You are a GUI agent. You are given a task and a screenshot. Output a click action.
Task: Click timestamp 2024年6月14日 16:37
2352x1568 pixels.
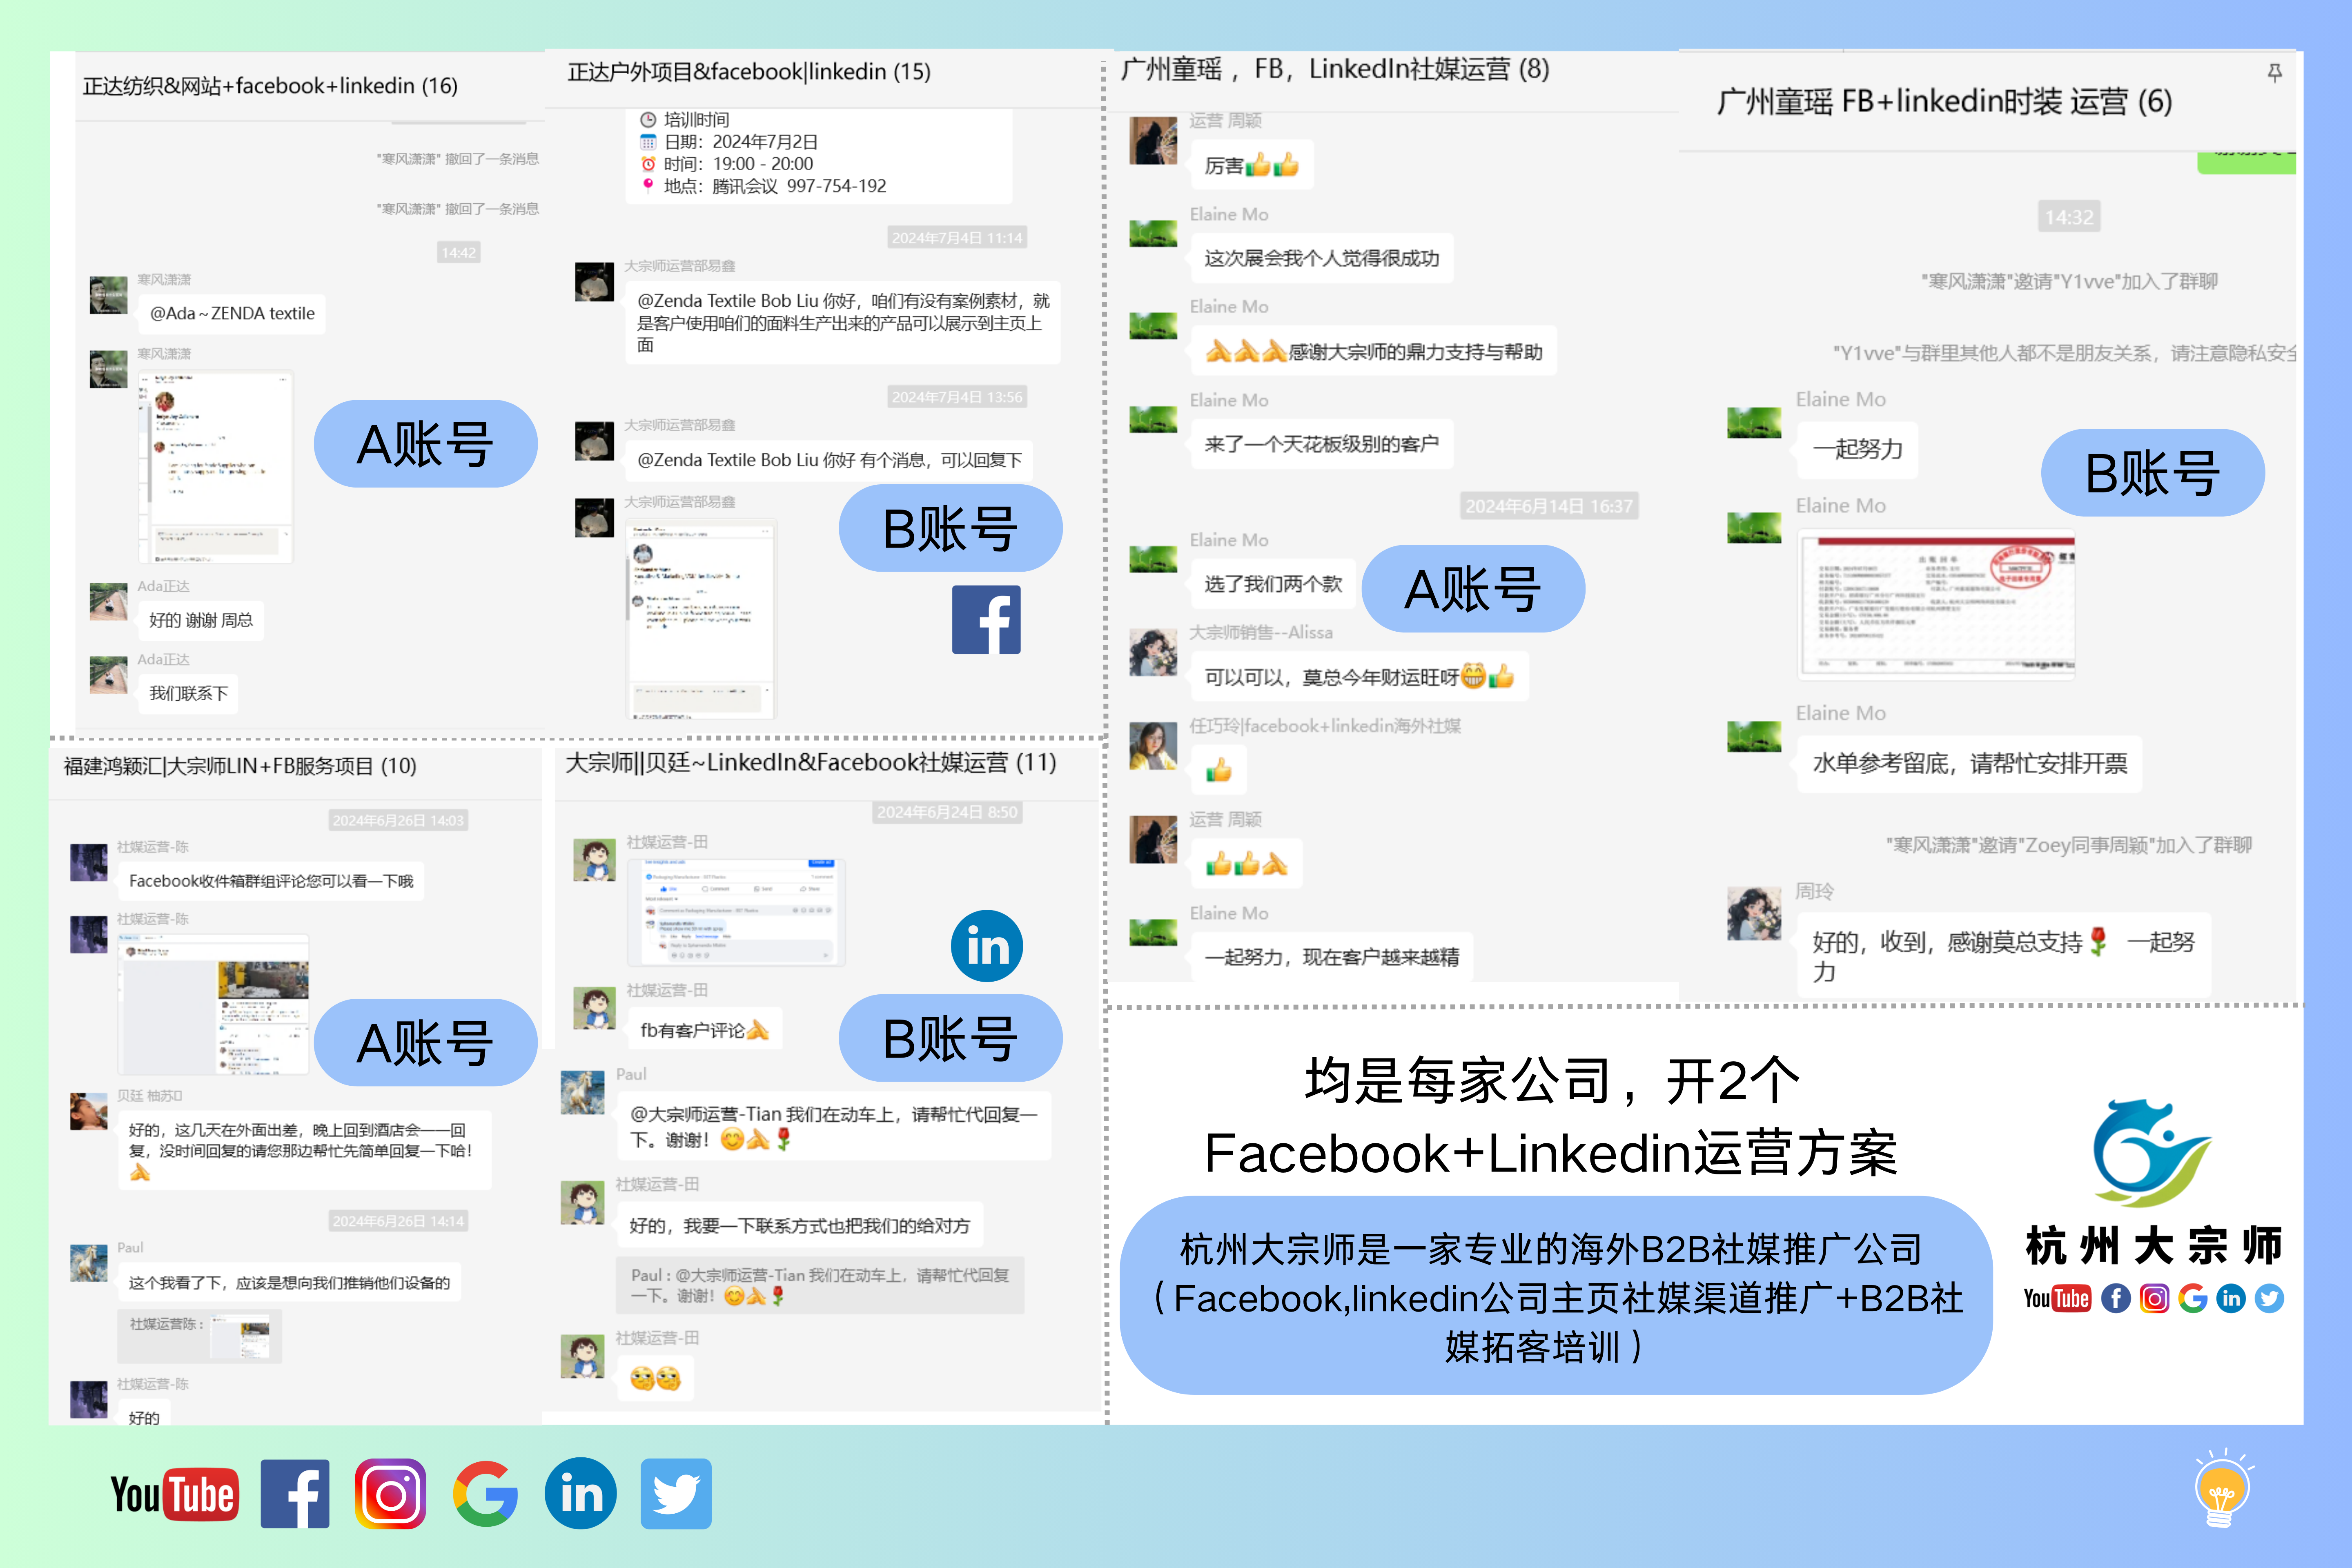coord(1548,506)
